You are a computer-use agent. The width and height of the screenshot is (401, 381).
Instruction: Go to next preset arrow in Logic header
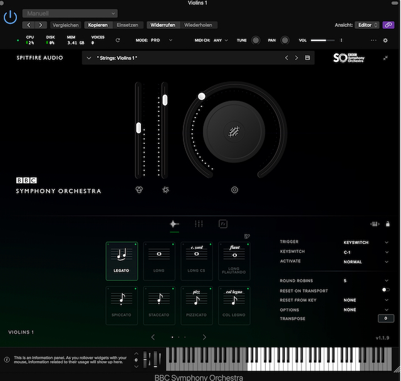click(x=41, y=25)
